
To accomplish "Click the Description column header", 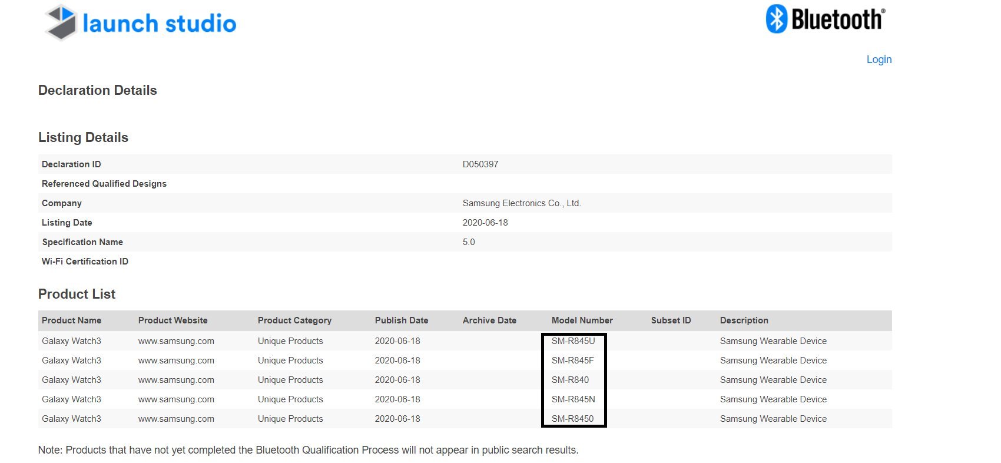I will [744, 320].
